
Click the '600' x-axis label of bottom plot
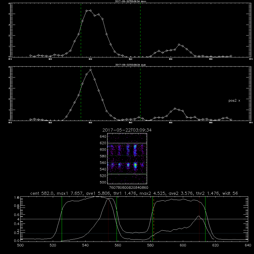tap(183, 245)
